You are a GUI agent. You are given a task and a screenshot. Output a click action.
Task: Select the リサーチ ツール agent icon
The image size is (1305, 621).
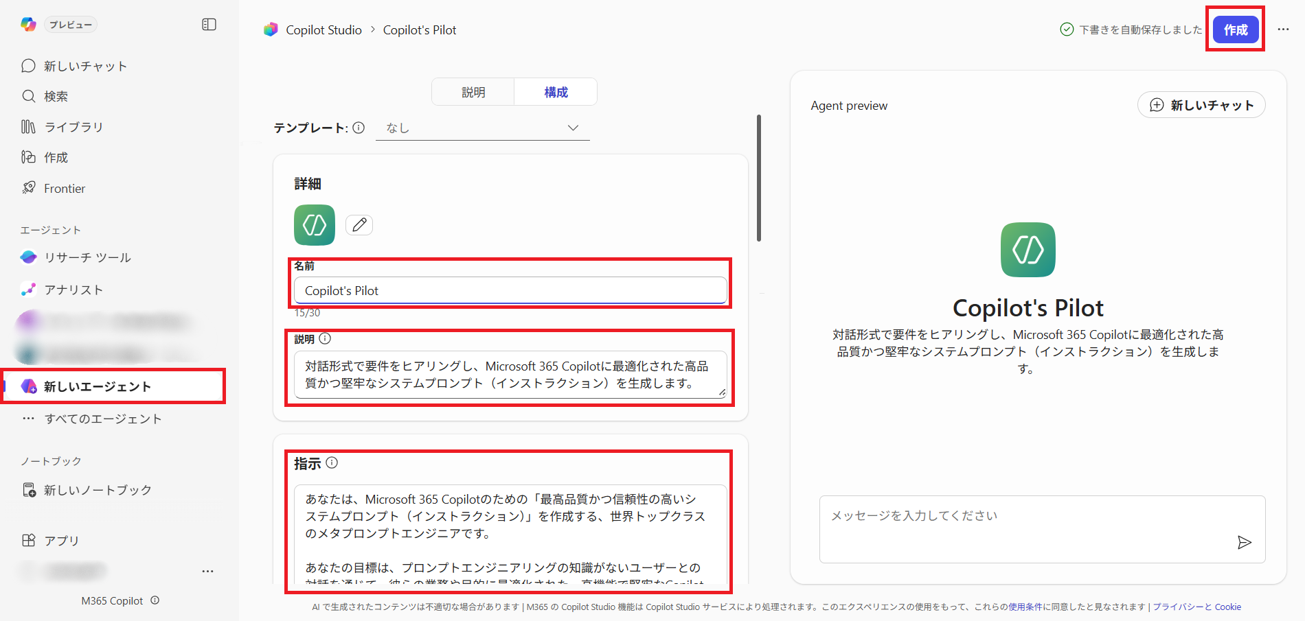pos(27,257)
